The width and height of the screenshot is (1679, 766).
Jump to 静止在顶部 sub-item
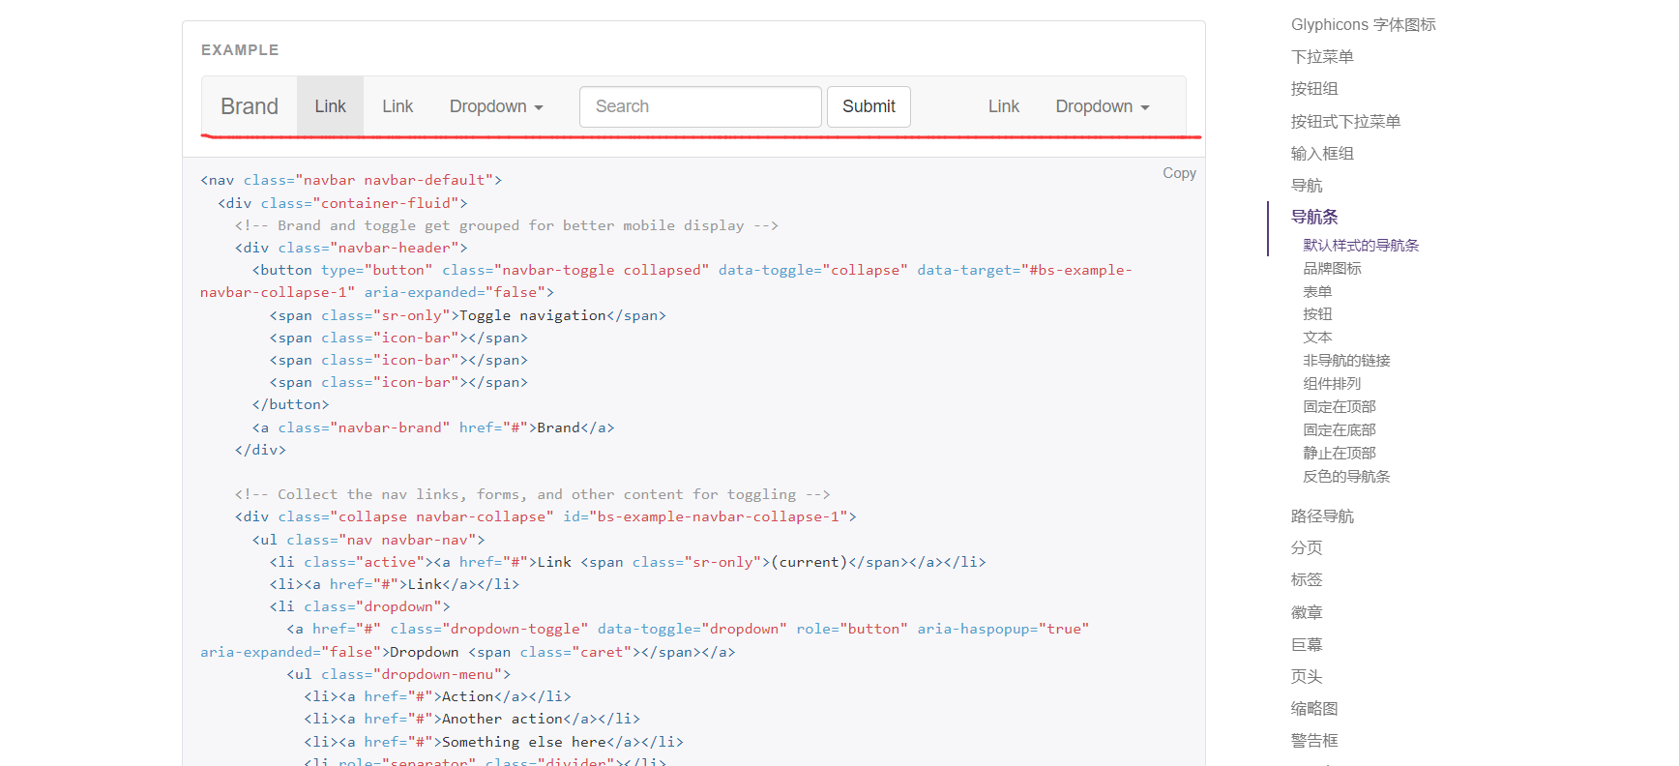pyautogui.click(x=1339, y=454)
